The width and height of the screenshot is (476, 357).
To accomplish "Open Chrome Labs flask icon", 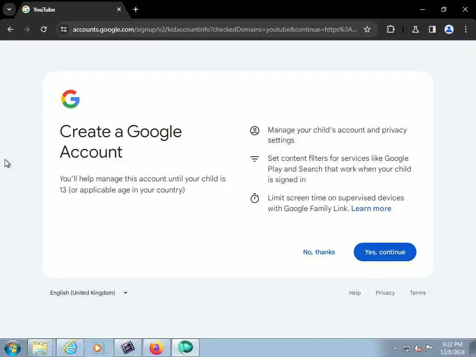I will point(415,29).
